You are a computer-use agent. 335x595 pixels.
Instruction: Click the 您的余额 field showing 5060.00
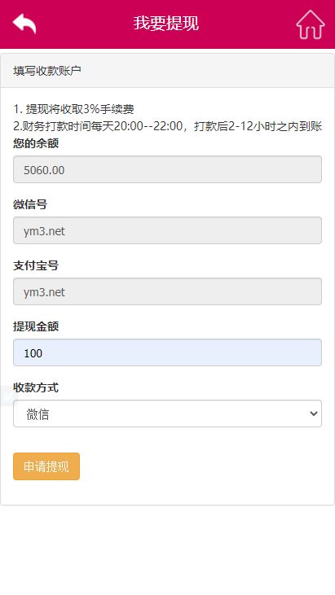(168, 169)
